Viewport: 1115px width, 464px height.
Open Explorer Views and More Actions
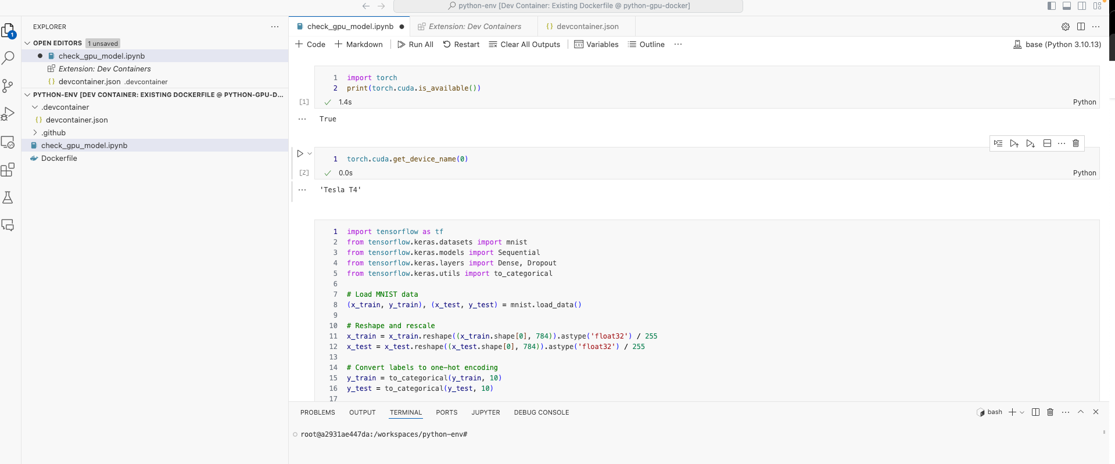275,27
